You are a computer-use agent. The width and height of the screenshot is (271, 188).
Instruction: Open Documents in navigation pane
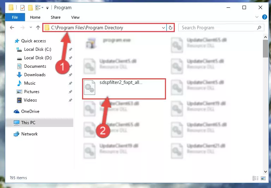(35, 66)
